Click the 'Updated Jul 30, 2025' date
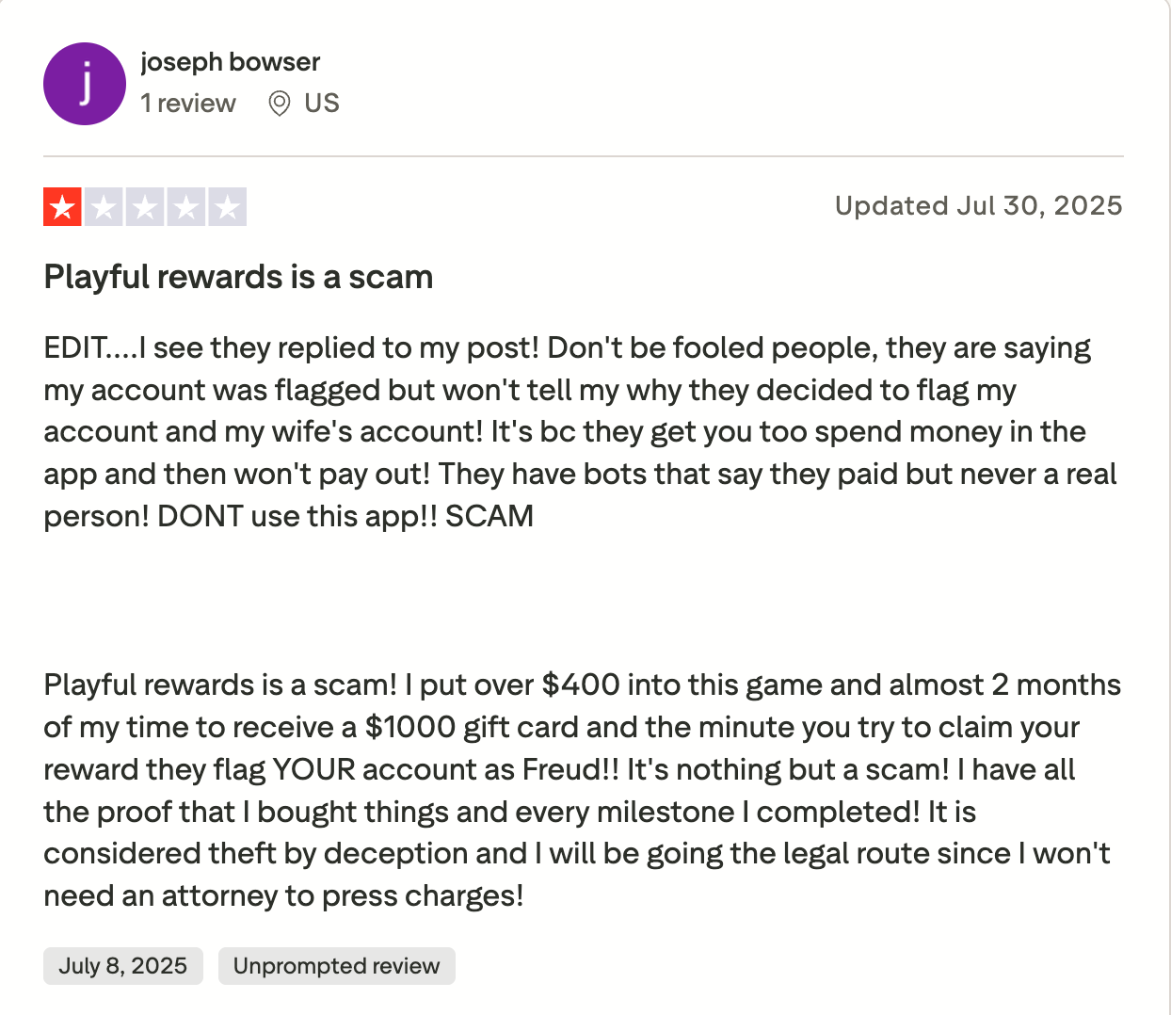The height and width of the screenshot is (1015, 1171). tap(979, 205)
